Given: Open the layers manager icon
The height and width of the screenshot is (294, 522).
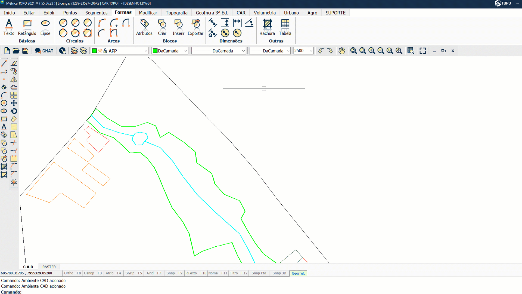Looking at the screenshot, I should coord(74,51).
